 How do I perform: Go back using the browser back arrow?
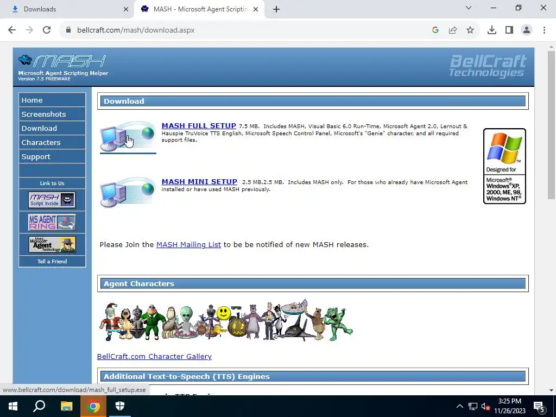(12, 30)
